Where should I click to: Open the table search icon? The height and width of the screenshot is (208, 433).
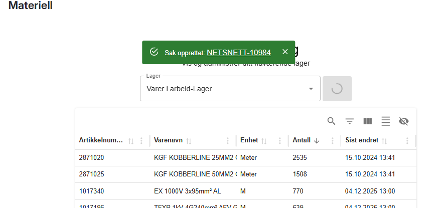tap(331, 121)
